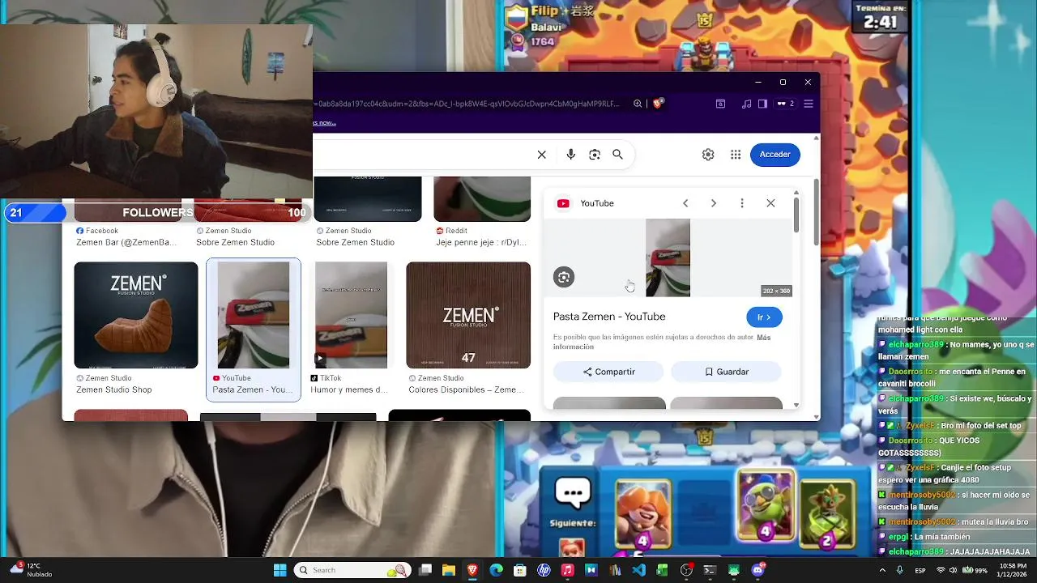Open Pasta Zemen - YouTube title link

point(609,317)
